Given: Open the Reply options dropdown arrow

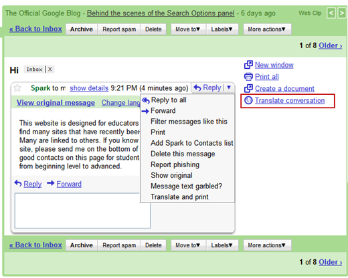Looking at the screenshot, I should (229, 88).
